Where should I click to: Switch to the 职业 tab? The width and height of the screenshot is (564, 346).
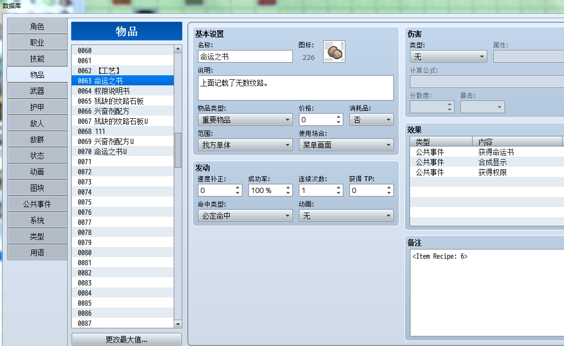click(x=37, y=42)
